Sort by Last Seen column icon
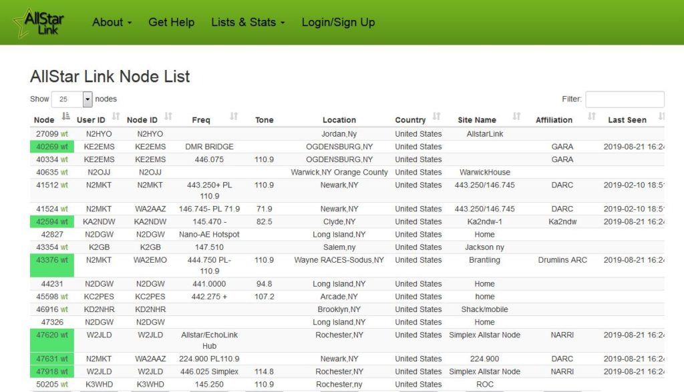684x392 pixels. click(x=661, y=116)
